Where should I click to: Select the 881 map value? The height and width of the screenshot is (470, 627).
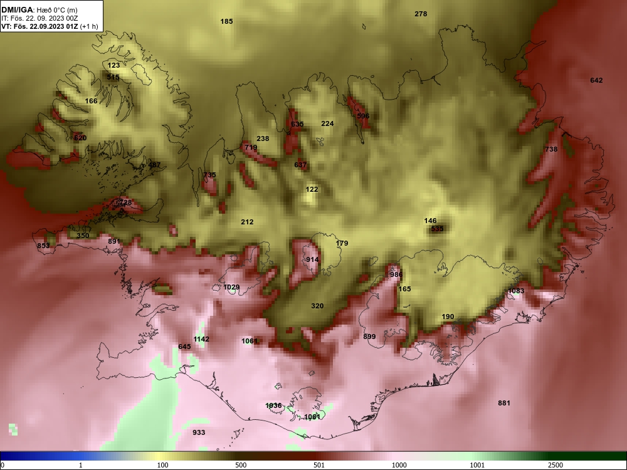point(504,403)
